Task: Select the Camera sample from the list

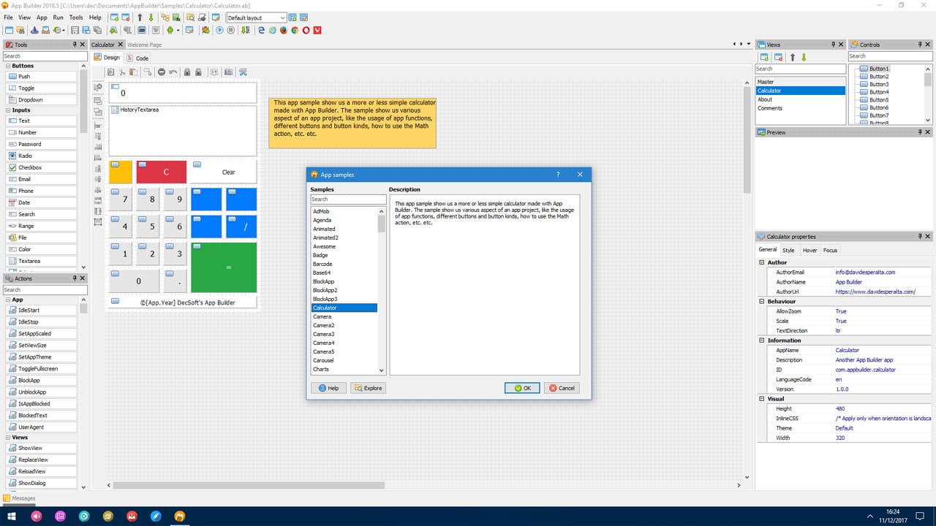Action: tap(324, 316)
